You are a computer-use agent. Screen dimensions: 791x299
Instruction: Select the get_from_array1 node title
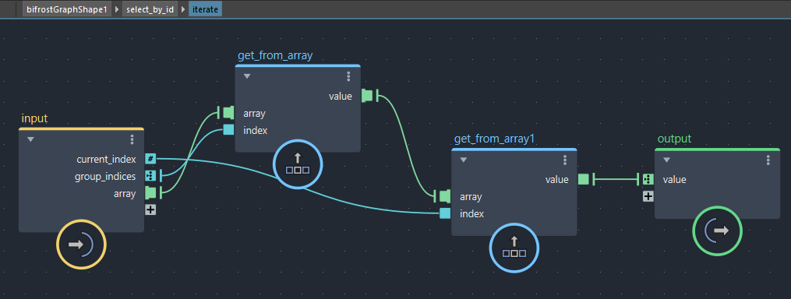pyautogui.click(x=494, y=139)
